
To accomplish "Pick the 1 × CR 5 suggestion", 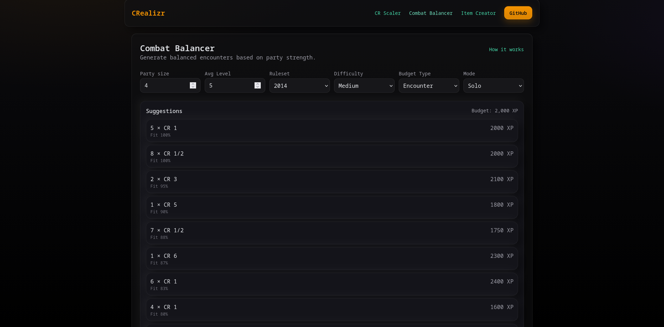I will pos(332,207).
